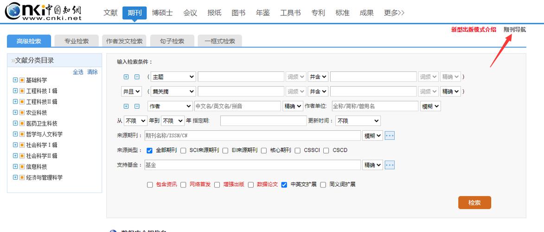Check the CSCD checkbox
Screen dimensions: 544x232
(326, 150)
